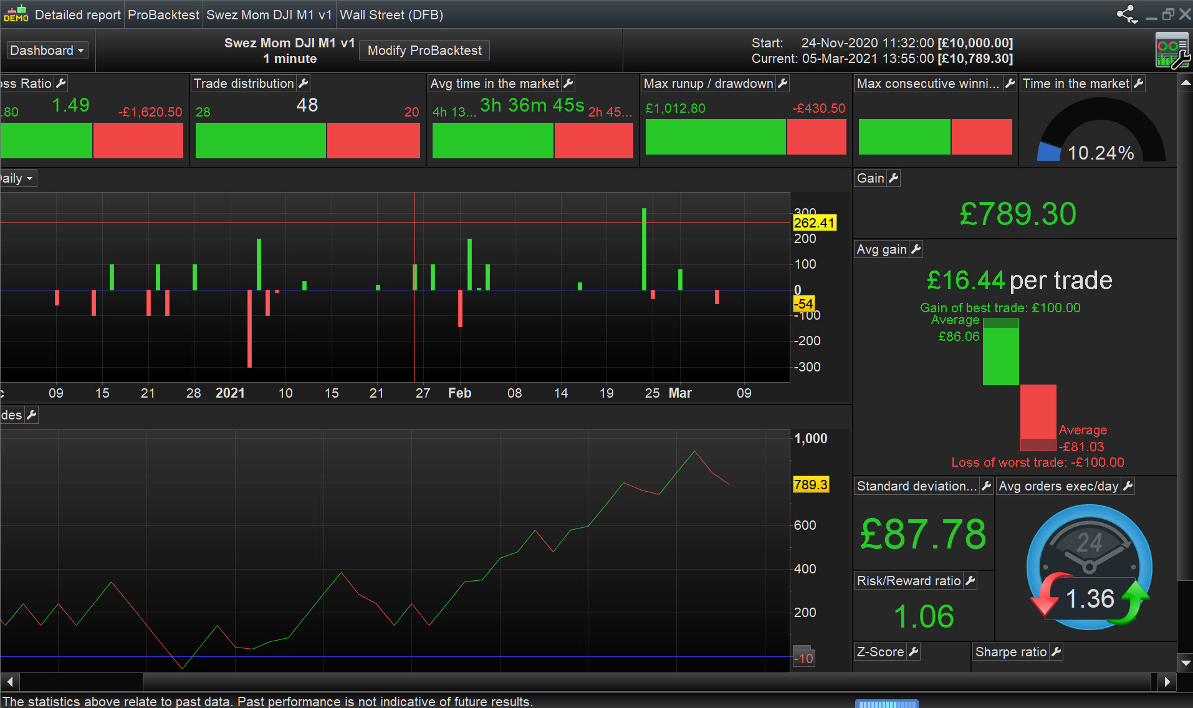This screenshot has width=1193, height=708.
Task: Click the red bar under the -£430.50 drawdown
Action: 817,136
